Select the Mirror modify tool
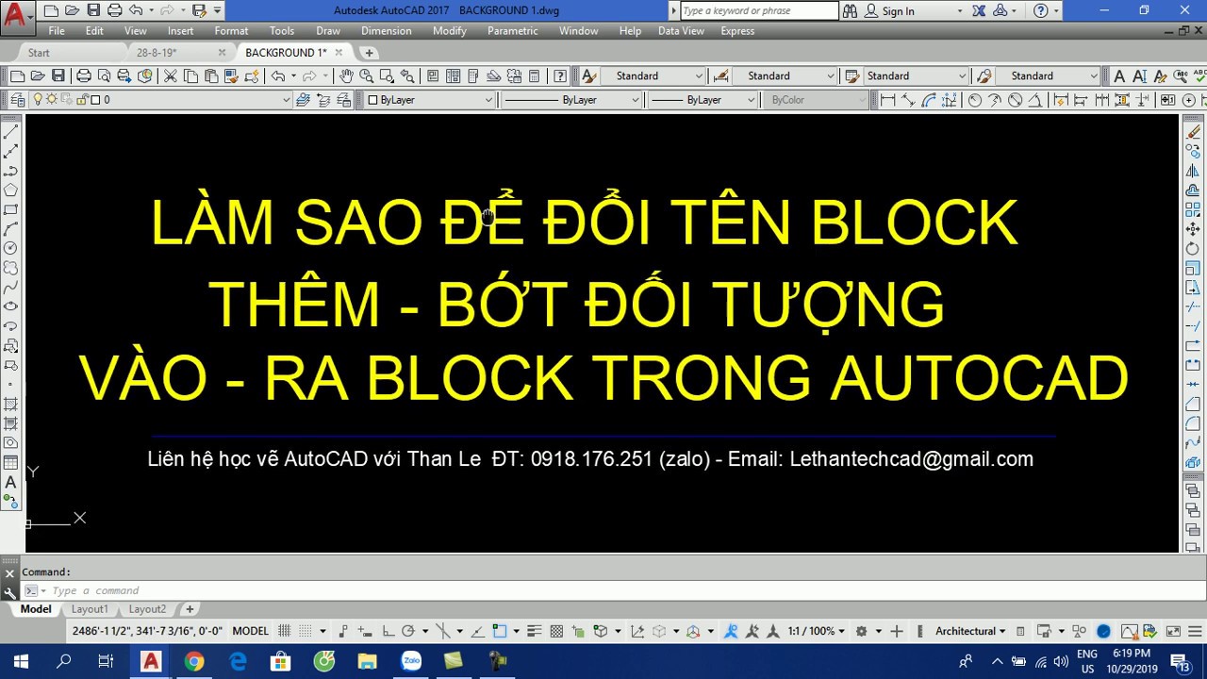 coord(1193,171)
